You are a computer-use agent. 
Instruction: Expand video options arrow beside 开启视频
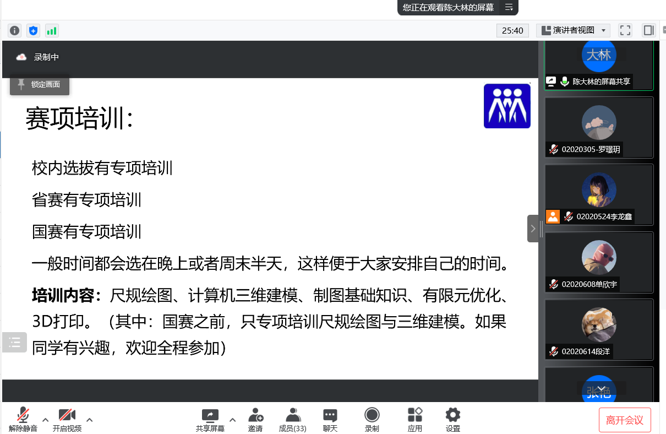(x=90, y=420)
